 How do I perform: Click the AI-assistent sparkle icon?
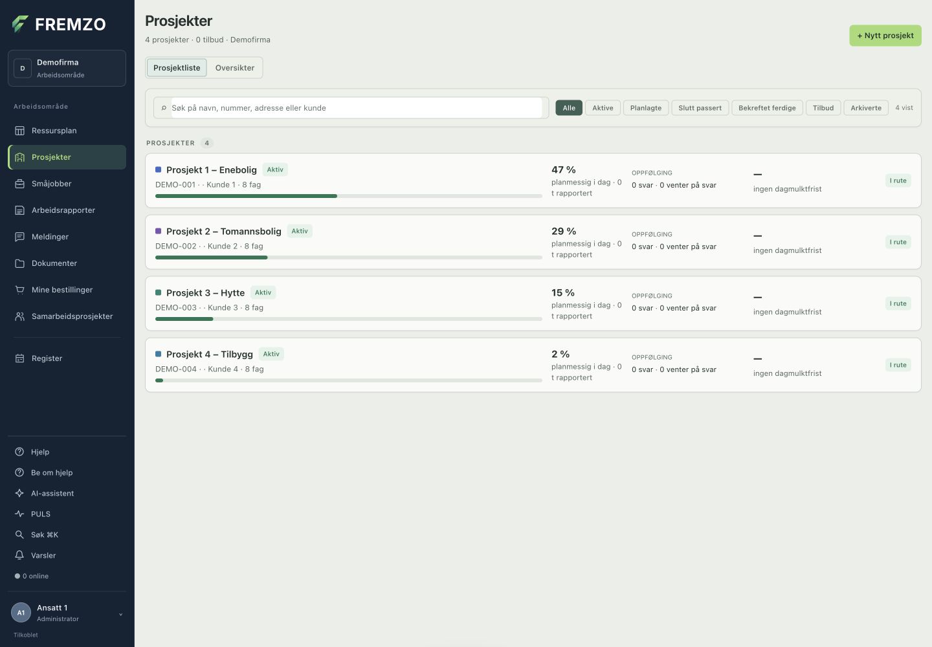(x=19, y=493)
